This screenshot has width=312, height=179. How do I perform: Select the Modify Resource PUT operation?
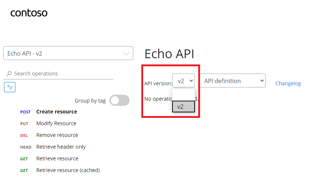[56, 123]
